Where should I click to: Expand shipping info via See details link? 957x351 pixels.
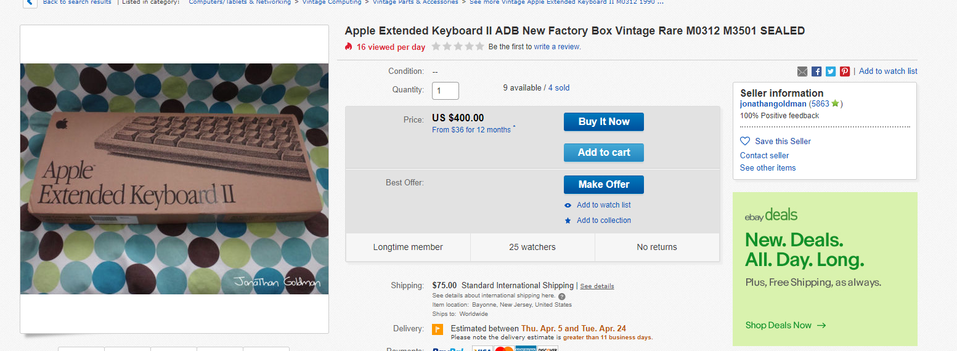click(x=597, y=286)
